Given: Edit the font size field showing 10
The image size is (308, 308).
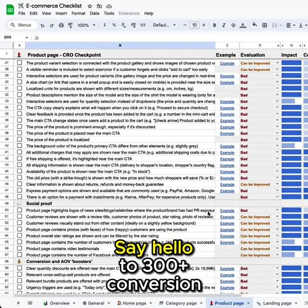Looking at the screenshot, I should 194,25.
